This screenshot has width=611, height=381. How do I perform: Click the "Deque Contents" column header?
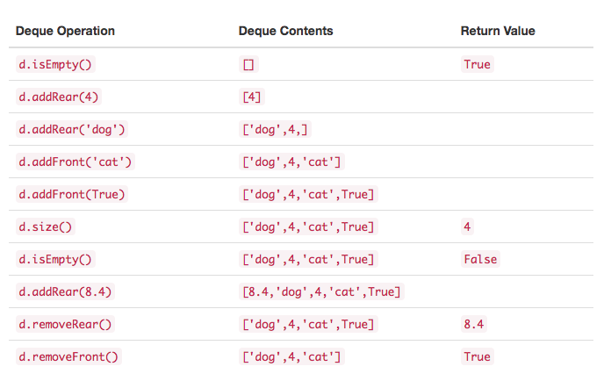[285, 31]
